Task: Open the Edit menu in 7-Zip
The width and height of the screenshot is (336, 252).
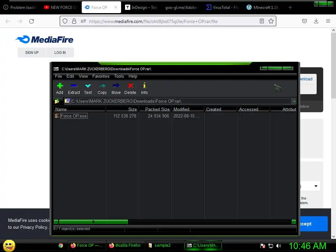Action: (70, 76)
